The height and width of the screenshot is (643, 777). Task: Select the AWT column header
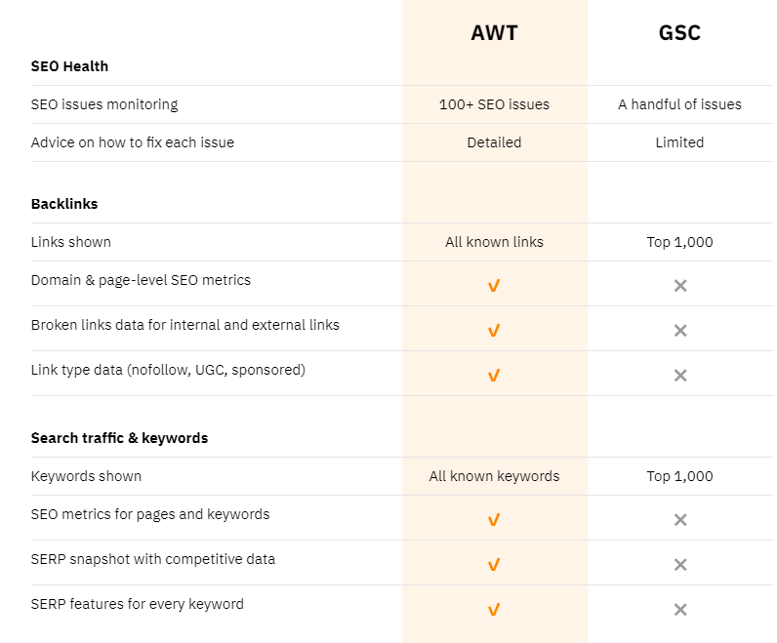pos(494,33)
